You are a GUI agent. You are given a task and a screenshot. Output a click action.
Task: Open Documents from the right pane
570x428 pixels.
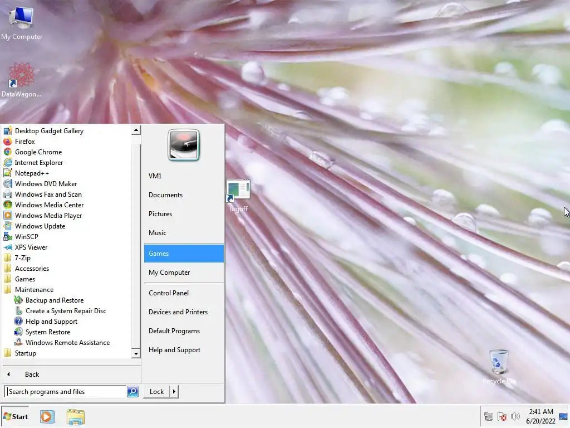pos(165,194)
